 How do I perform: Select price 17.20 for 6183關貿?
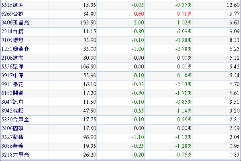click(90, 93)
